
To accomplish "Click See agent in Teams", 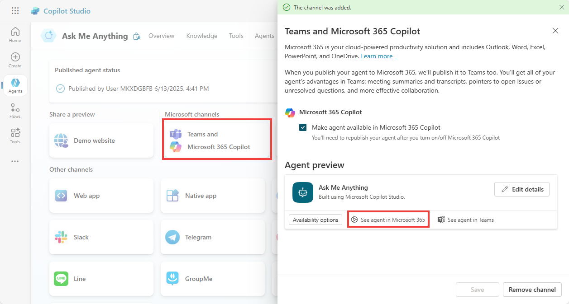I will tap(466, 220).
